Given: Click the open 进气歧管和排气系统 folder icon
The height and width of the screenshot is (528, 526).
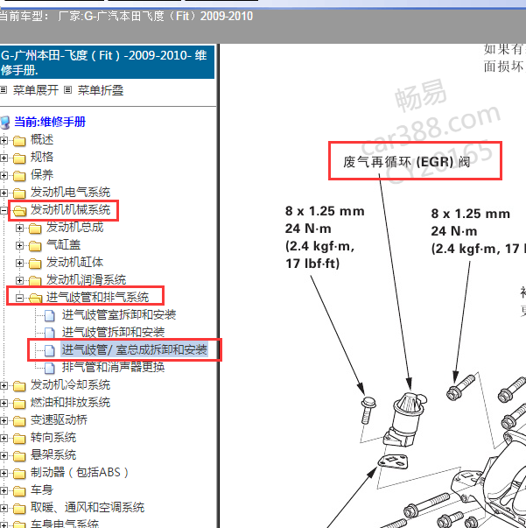Looking at the screenshot, I should click(36, 299).
